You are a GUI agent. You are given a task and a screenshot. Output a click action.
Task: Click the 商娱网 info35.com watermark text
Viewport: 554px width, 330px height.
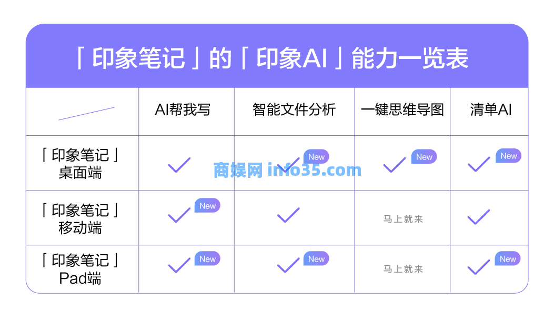pos(287,171)
